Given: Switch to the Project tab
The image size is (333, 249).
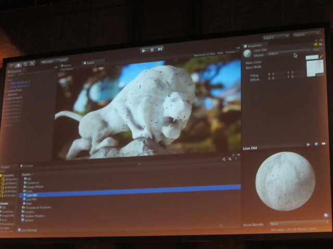Looking at the screenshot, I should coord(5,167).
